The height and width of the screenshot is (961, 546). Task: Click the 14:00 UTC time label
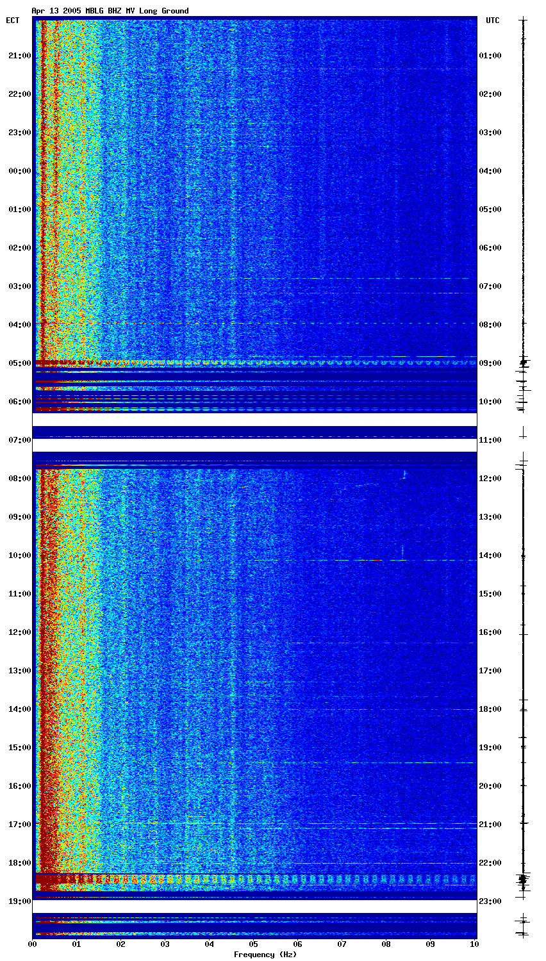(490, 555)
